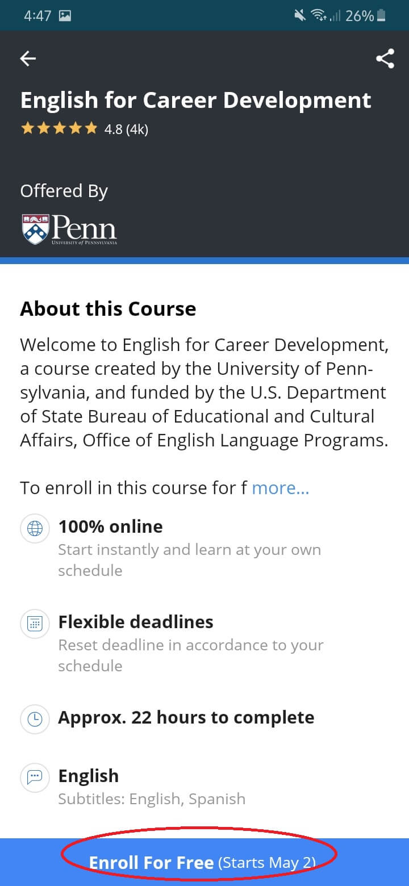Tap the "About this Course" heading
This screenshot has width=409, height=886.
tap(108, 308)
